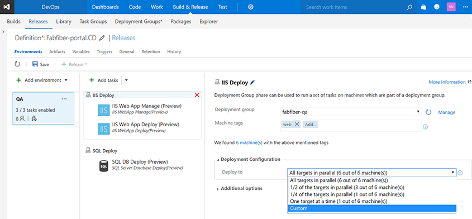
Task: Open the Artifacts definition tab
Action: click(x=57, y=51)
